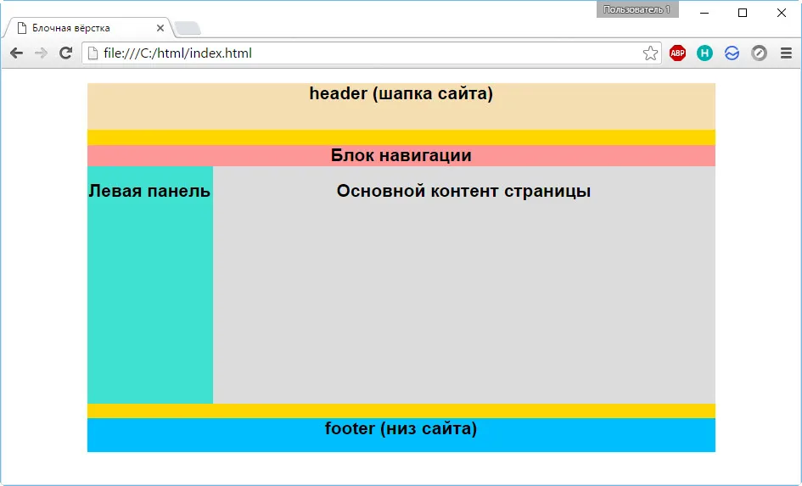Click the blue wave extension icon
This screenshot has width=802, height=486.
[732, 53]
